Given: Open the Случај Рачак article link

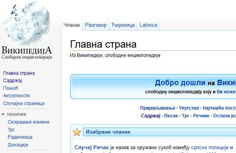Looking at the screenshot, I should click(x=92, y=148).
